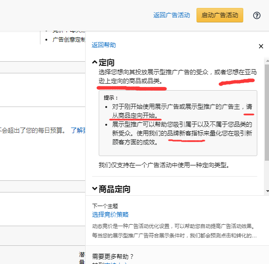The height and width of the screenshot is (264, 269).
Task: Click the 了解 link beside daily budget text
Action: pyautogui.click(x=78, y=130)
